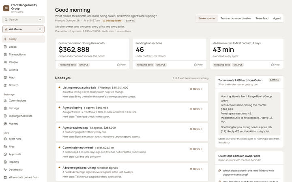Click SAMPLE badge on Tomorrow's 7:00 text card
This screenshot has width=292, height=182.
click(x=274, y=80)
